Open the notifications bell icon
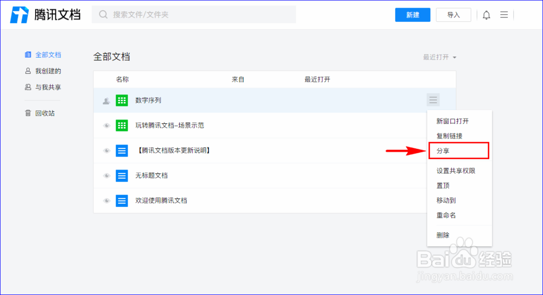543x295 pixels. (x=487, y=15)
